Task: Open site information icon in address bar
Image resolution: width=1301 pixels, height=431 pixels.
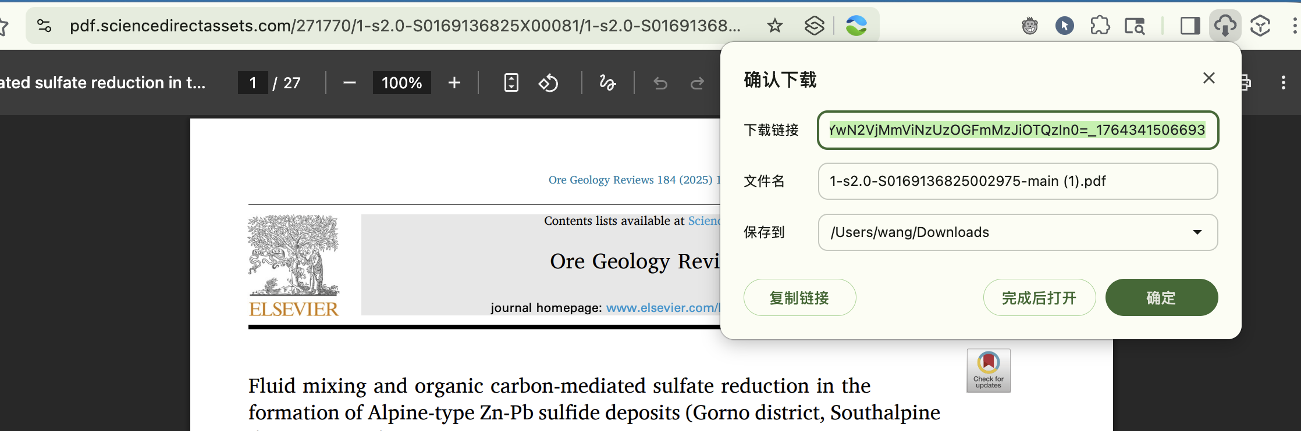Action: click(x=44, y=26)
